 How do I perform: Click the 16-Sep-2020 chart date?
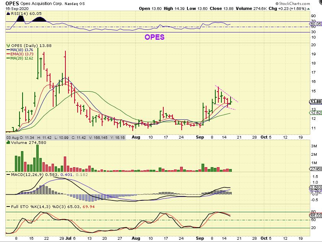(x=17, y=9)
